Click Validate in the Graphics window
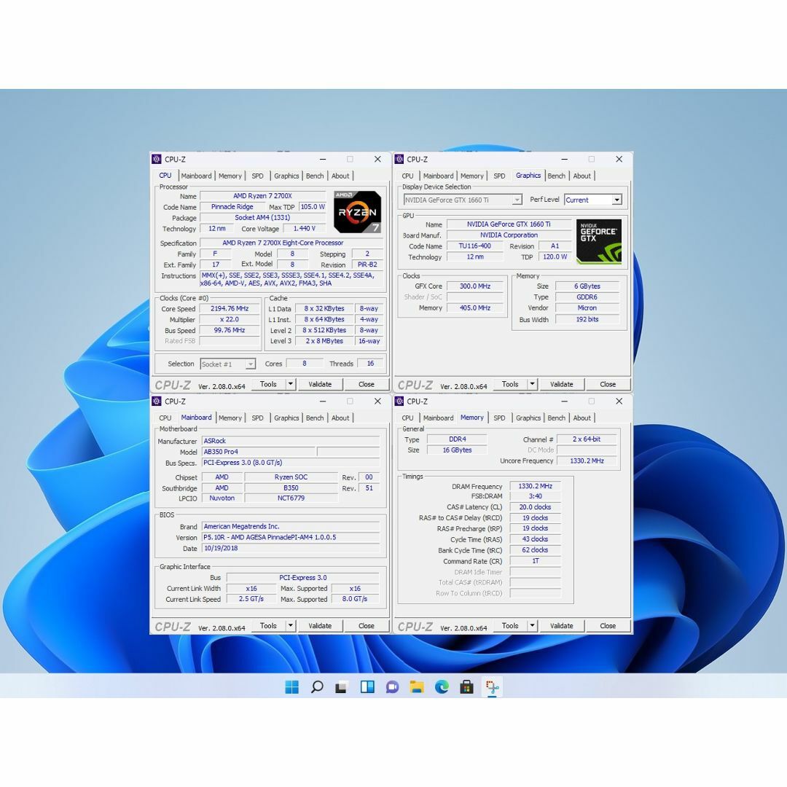The image size is (787, 787). pyautogui.click(x=562, y=384)
